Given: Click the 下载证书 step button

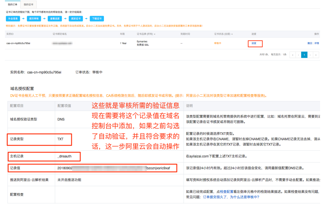Looking at the screenshot, I should point(97,19).
